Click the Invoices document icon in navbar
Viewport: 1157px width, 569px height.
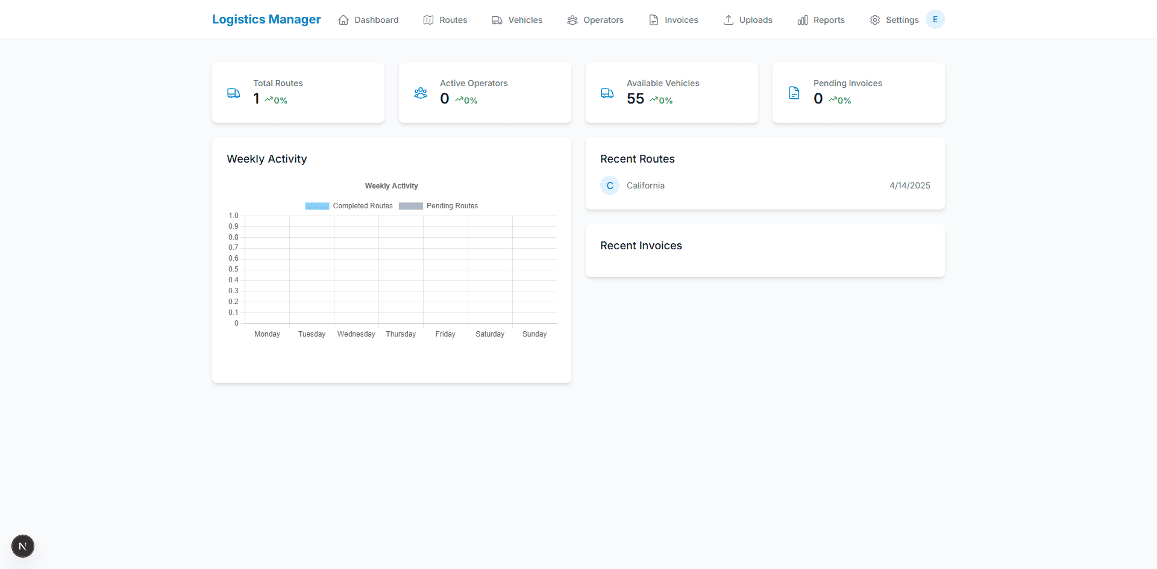click(654, 20)
